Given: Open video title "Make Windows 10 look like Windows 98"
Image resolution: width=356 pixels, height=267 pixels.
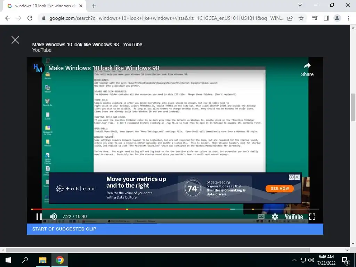Looking at the screenshot, I should pyautogui.click(x=104, y=68).
